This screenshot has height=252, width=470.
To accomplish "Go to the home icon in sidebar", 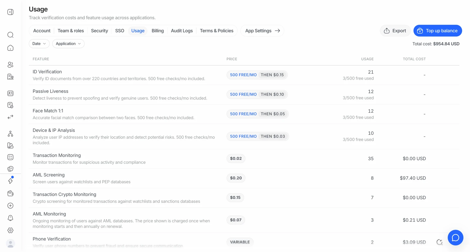I will pos(10,48).
